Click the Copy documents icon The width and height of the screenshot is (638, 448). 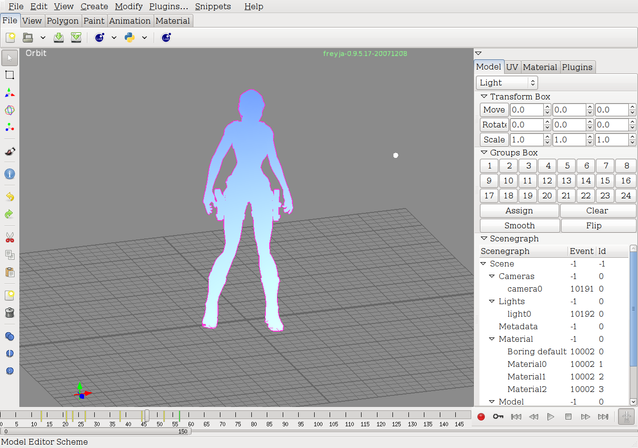pyautogui.click(x=10, y=255)
